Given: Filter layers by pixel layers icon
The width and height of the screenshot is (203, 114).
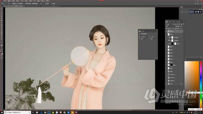Looking at the screenshot, I should click(174, 24).
